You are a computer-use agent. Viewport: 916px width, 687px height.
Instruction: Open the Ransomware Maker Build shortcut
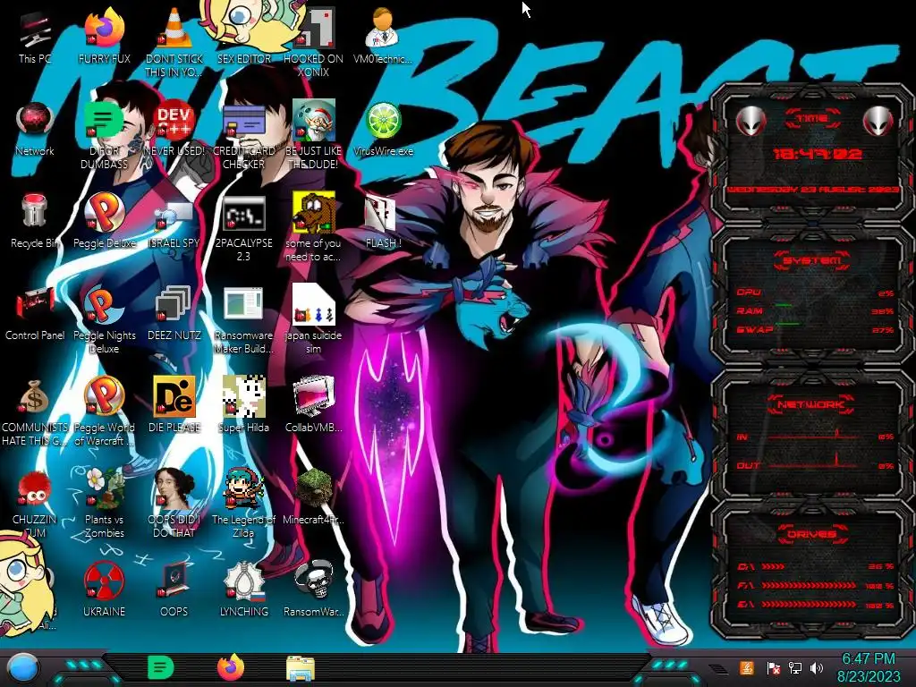pos(243,320)
